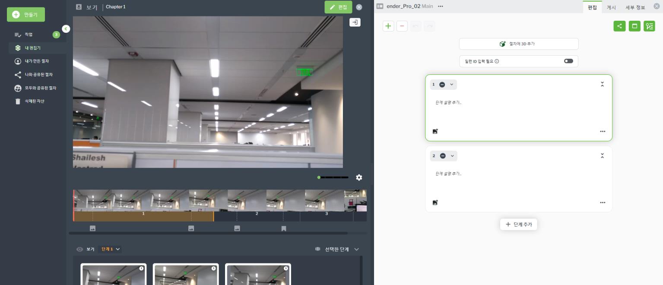Toggle the eye icon next to 보기
The width and height of the screenshot is (663, 285).
pos(79,249)
